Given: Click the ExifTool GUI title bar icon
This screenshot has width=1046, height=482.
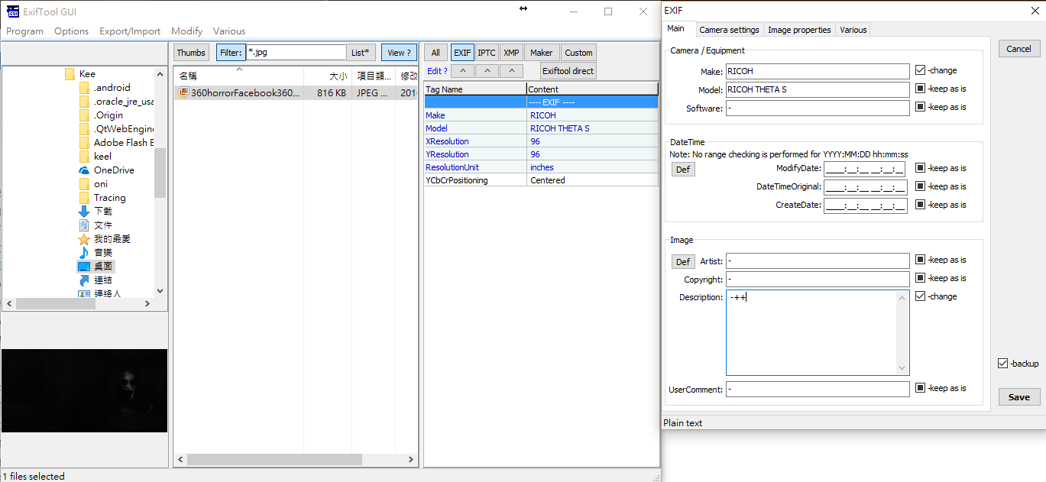Looking at the screenshot, I should click(12, 11).
